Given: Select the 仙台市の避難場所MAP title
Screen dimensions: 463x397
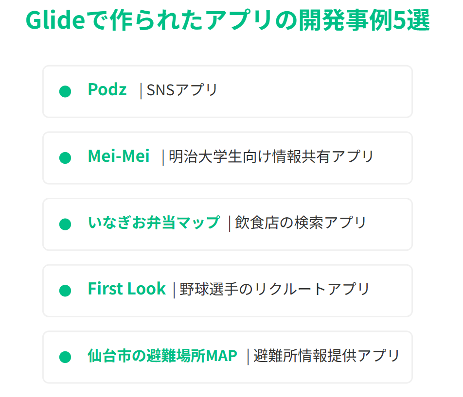Looking at the screenshot, I should pyautogui.click(x=162, y=356).
